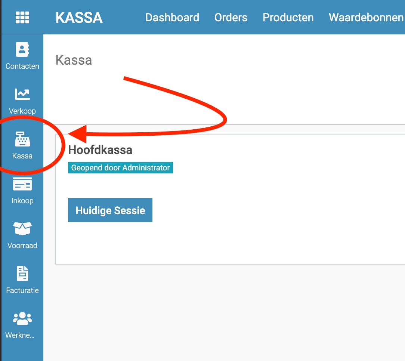Image resolution: width=405 pixels, height=361 pixels.
Task: Click the Huidige Sessie button
Action: tap(110, 210)
